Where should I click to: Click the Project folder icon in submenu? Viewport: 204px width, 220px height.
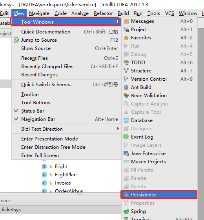[x=126, y=30]
